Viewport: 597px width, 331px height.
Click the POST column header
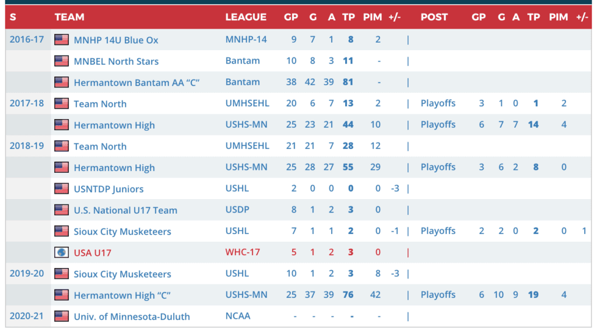pos(434,17)
